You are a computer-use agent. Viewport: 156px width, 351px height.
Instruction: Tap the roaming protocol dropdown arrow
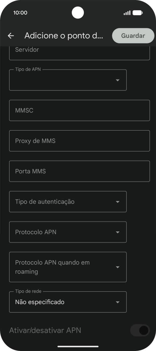pos(118,267)
